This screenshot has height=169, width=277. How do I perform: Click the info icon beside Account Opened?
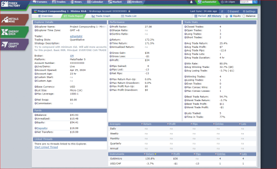coord(35,70)
